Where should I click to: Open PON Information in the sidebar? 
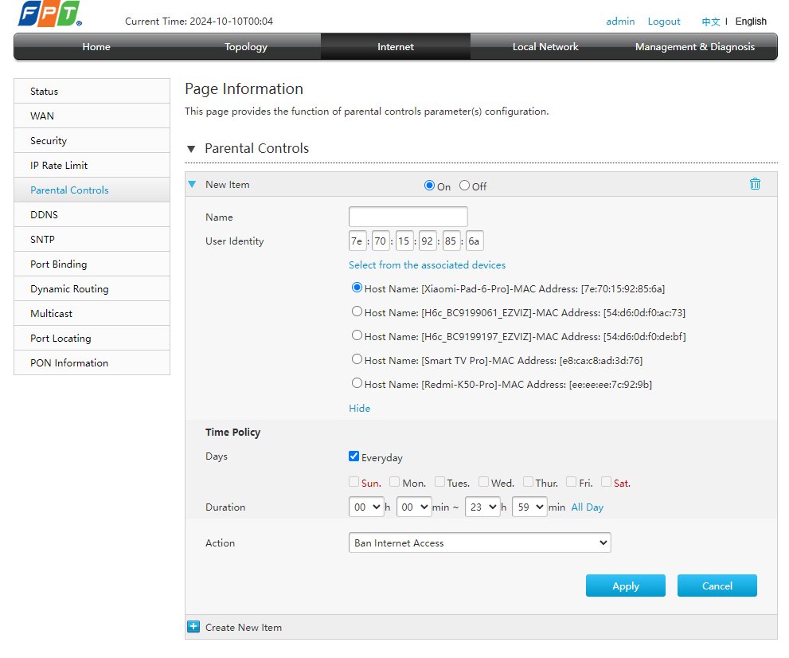[92, 362]
